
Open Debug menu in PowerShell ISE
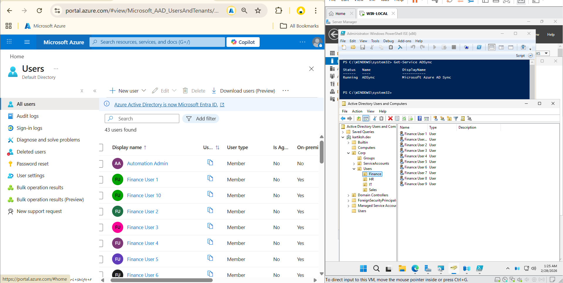pos(388,41)
